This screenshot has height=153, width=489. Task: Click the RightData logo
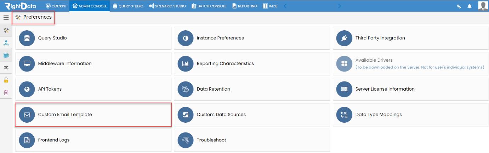point(21,6)
